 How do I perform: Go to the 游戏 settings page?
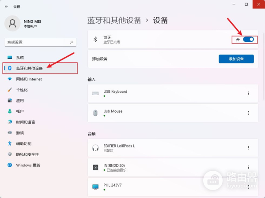[x=40, y=133]
